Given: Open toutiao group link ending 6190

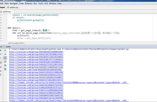Looking at the screenshot, I should (36, 72).
